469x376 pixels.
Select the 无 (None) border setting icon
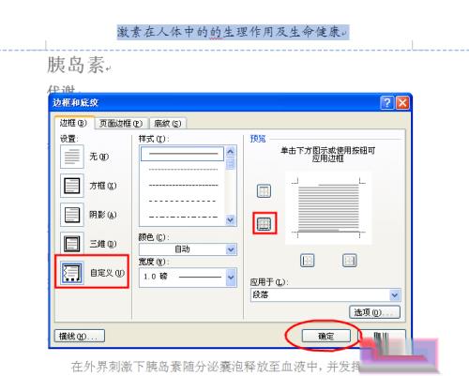pos(72,157)
